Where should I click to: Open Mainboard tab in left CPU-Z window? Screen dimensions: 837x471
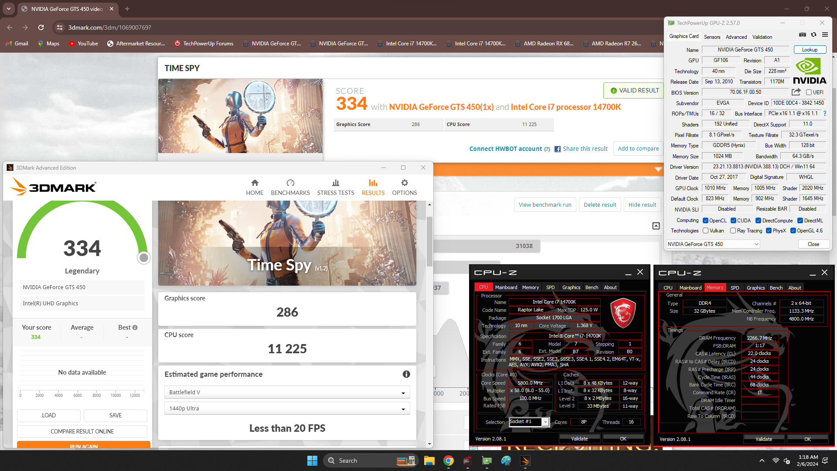(x=506, y=287)
